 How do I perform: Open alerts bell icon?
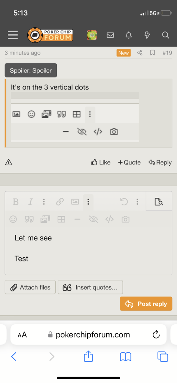click(129, 35)
